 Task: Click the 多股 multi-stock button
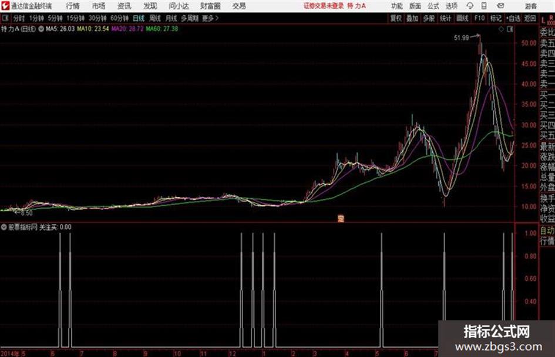point(429,18)
